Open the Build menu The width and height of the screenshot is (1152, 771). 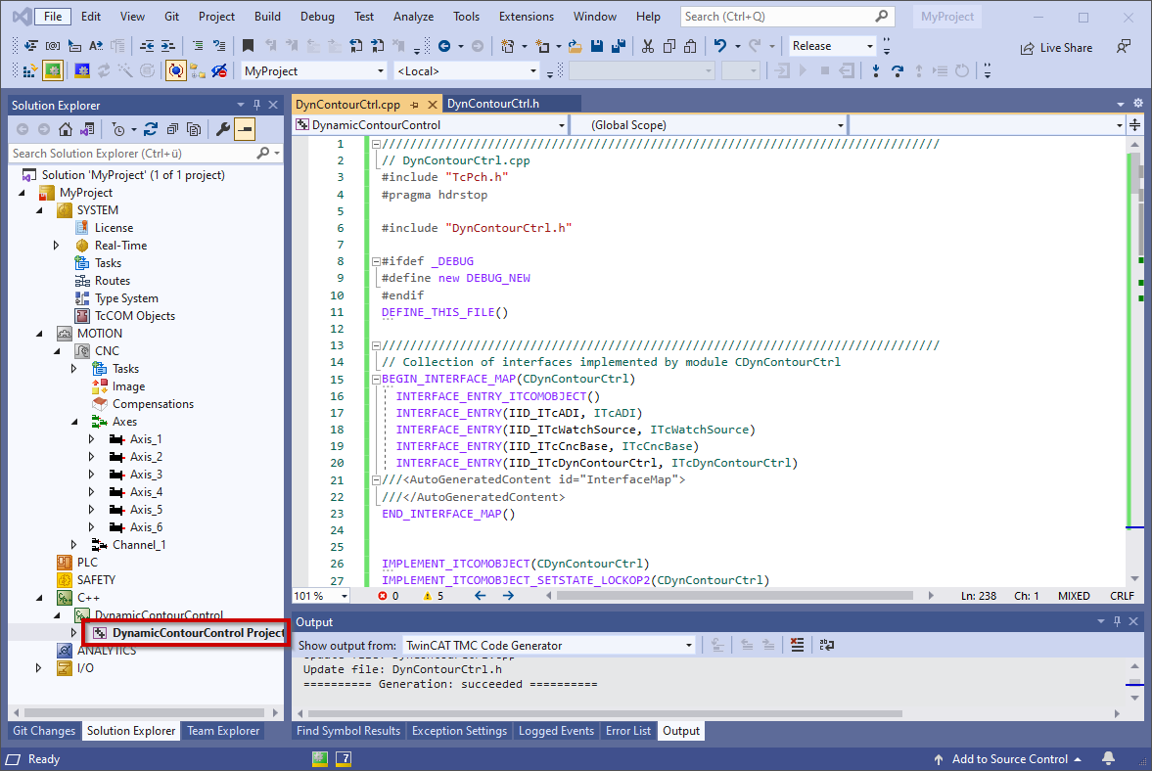[x=267, y=17]
